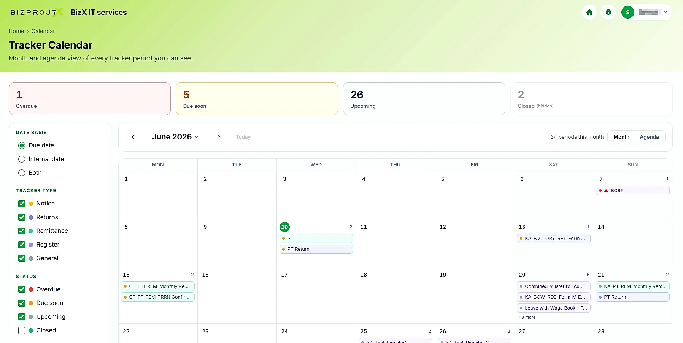Open PT Return event on June 21
683x343 pixels.
(632, 297)
